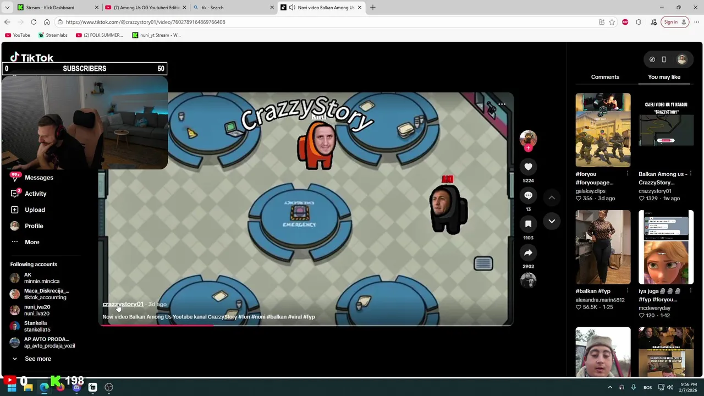The image size is (704, 396).
Task: Open split screen or apps icon in address bar
Action: point(602,22)
